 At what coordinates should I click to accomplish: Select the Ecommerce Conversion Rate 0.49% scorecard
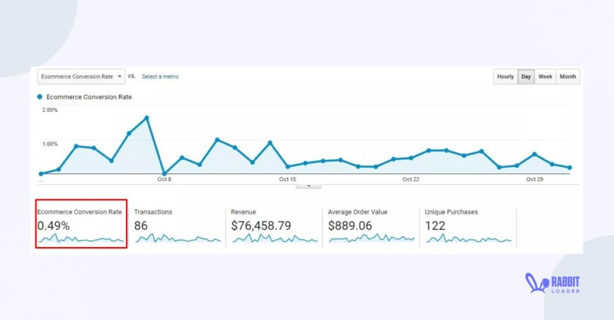pos(81,224)
